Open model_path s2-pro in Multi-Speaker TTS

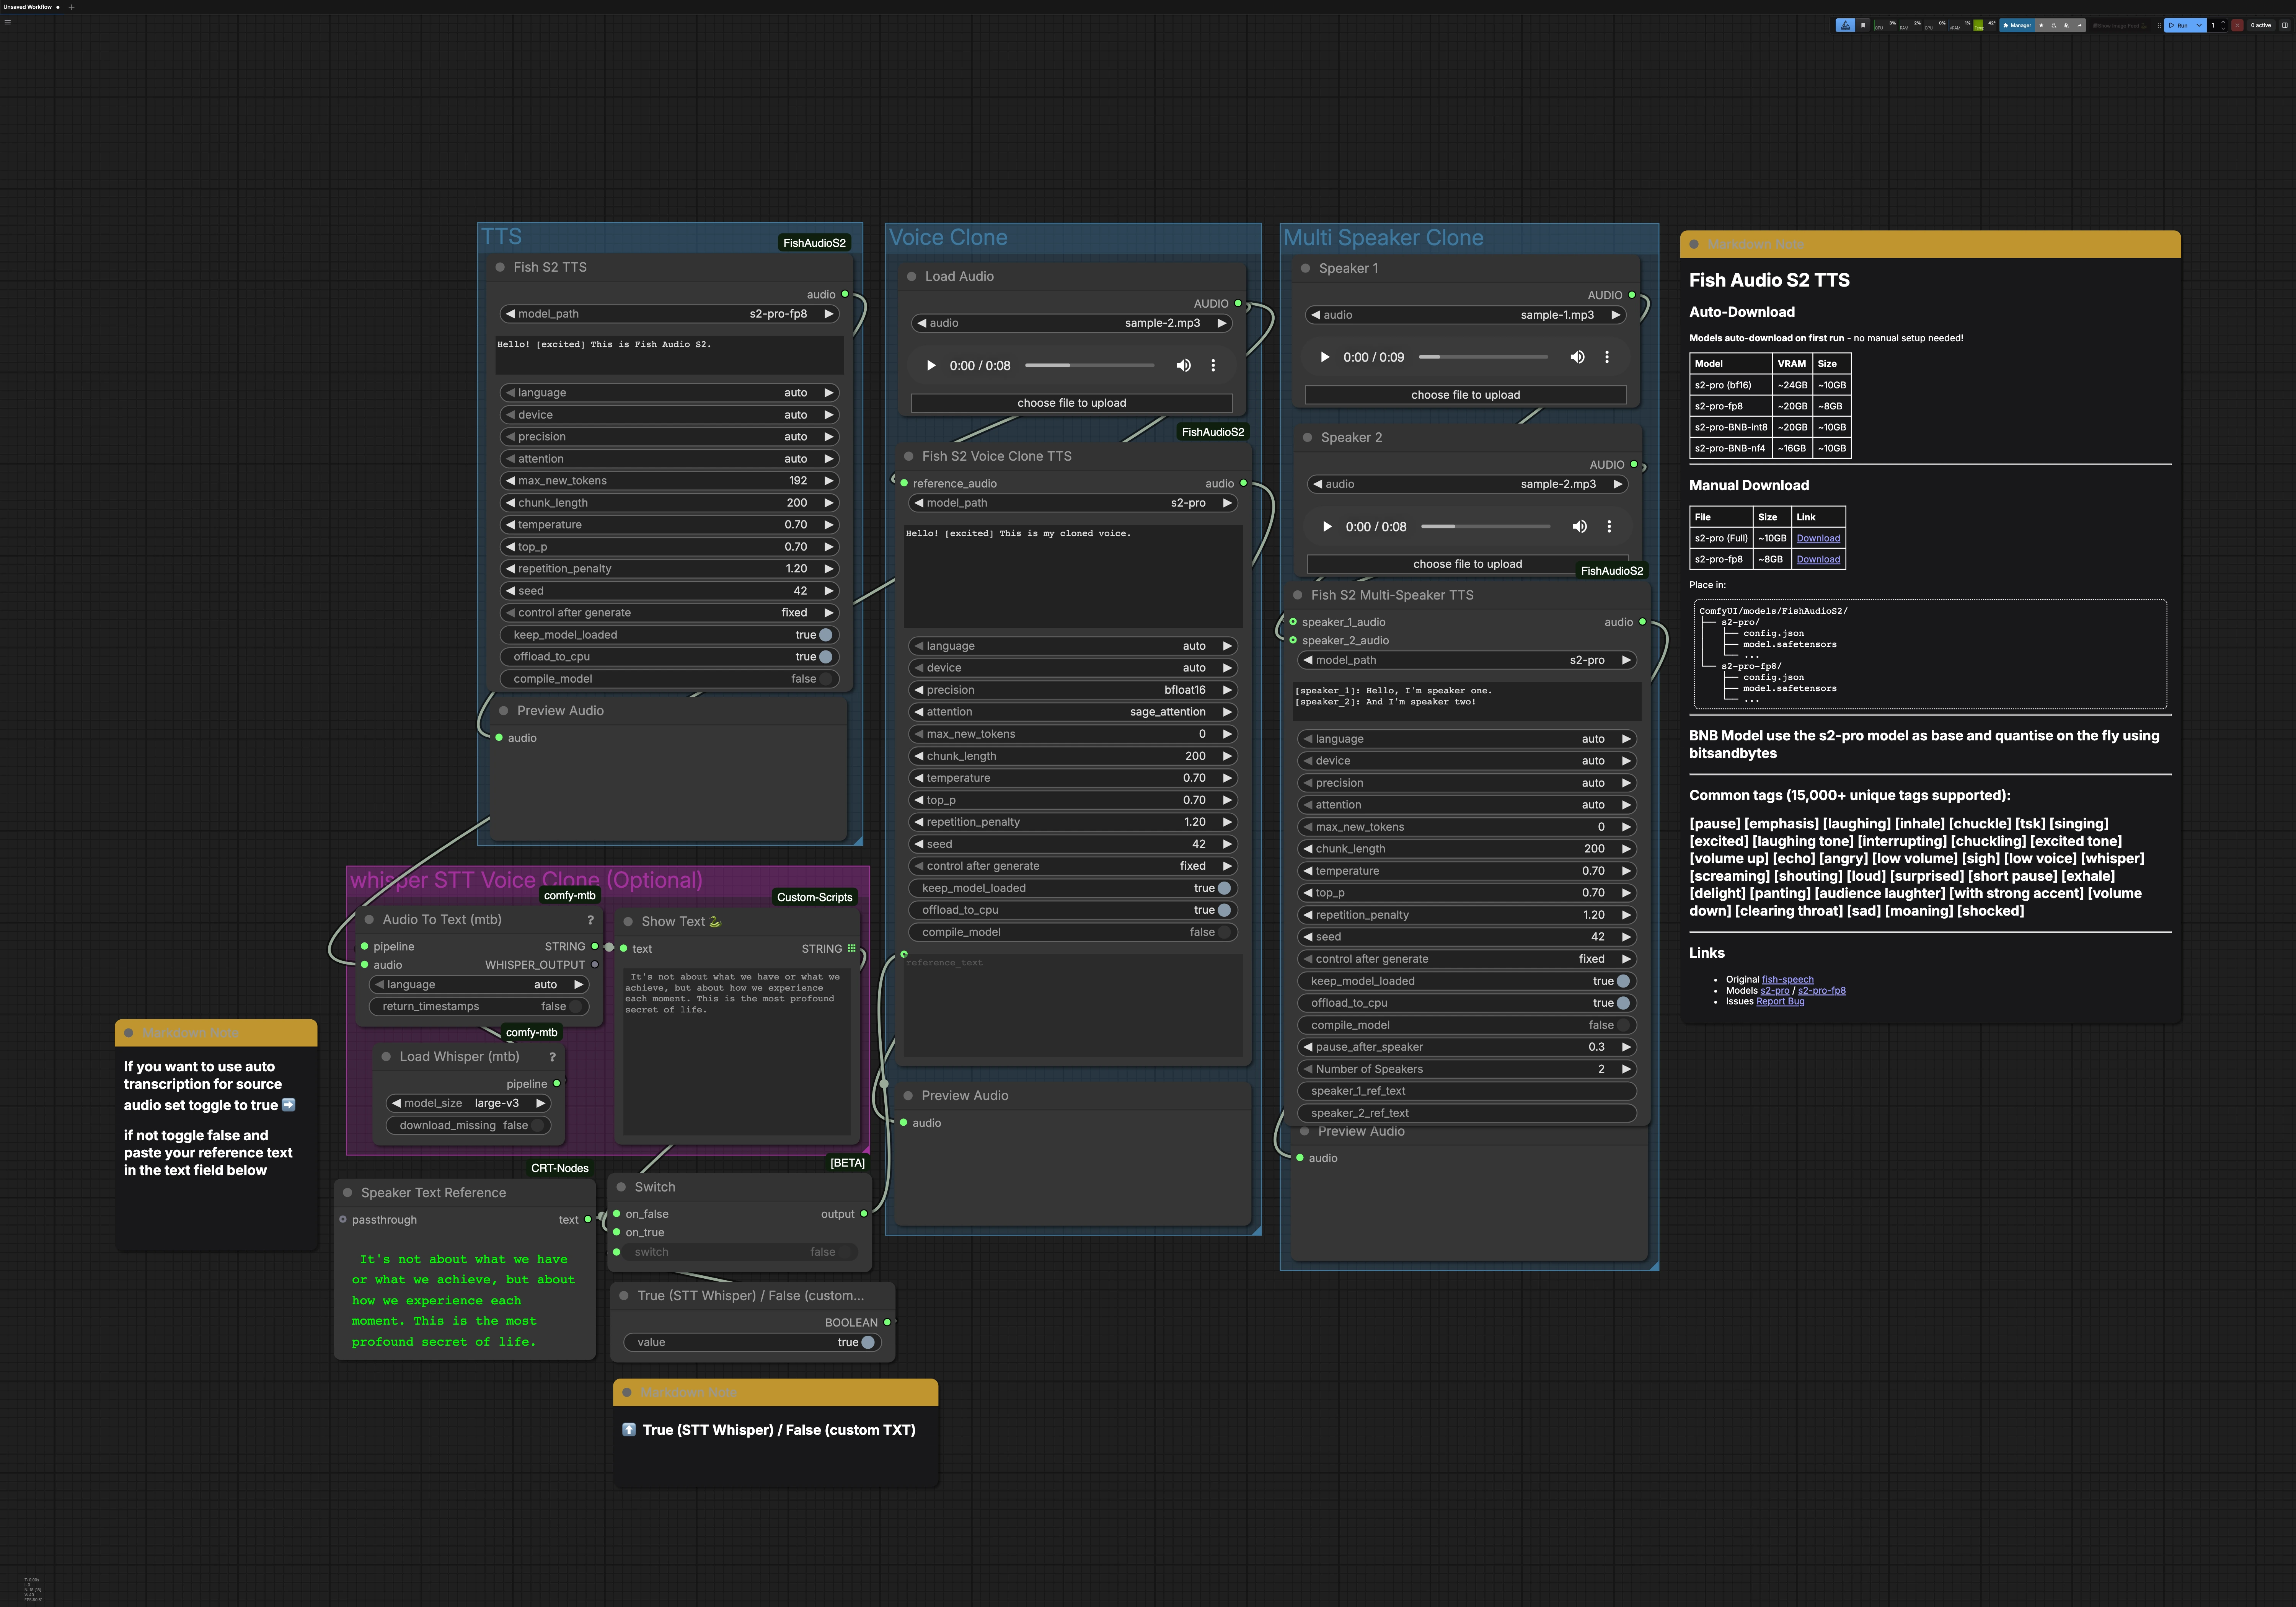tap(1467, 660)
